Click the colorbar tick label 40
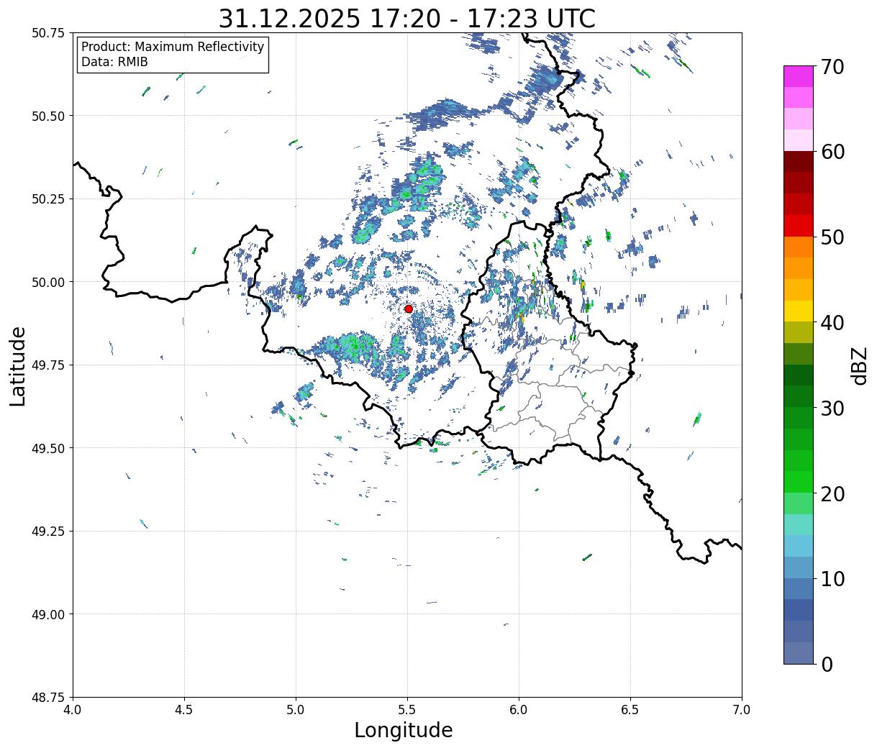 [832, 323]
